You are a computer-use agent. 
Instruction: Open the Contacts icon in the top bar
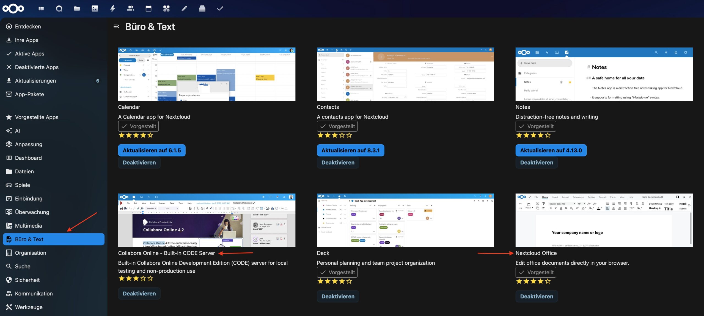(131, 9)
